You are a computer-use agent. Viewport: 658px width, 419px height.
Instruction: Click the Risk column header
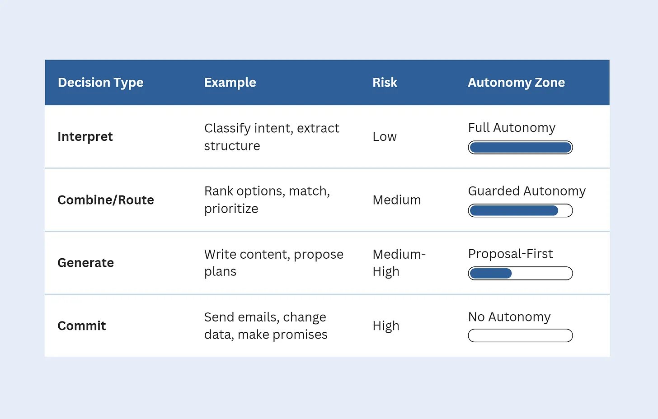[385, 83]
